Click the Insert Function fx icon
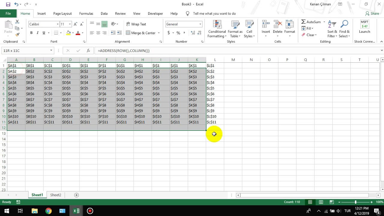Image resolution: width=384 pixels, height=216 pixels. click(x=88, y=51)
